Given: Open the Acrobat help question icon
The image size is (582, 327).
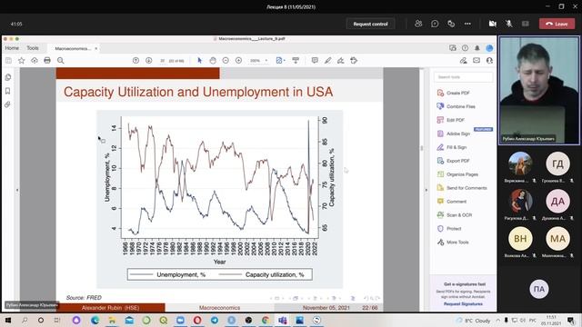Looking at the screenshot, I should 465,48.
